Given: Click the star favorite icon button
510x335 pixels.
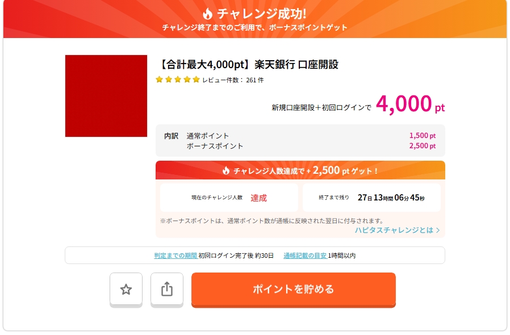Looking at the screenshot, I should [126, 290].
